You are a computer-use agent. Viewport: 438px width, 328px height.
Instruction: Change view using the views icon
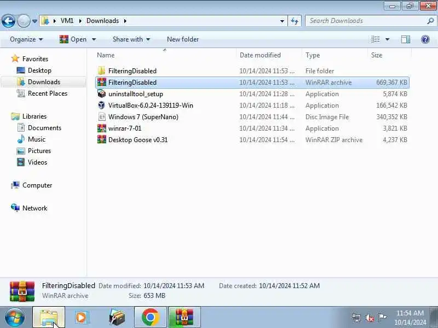376,39
